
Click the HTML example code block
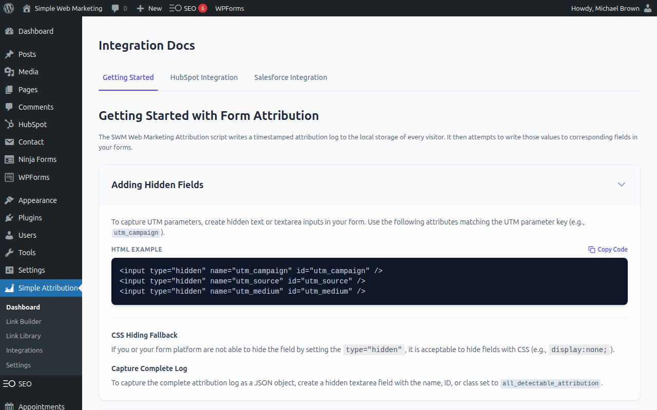(369, 281)
